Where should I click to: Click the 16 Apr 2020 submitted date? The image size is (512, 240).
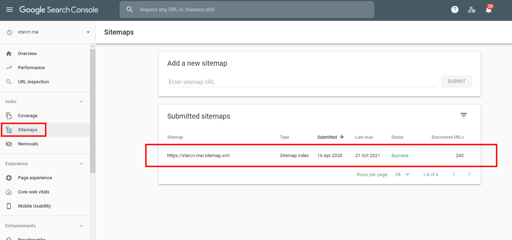(x=330, y=156)
